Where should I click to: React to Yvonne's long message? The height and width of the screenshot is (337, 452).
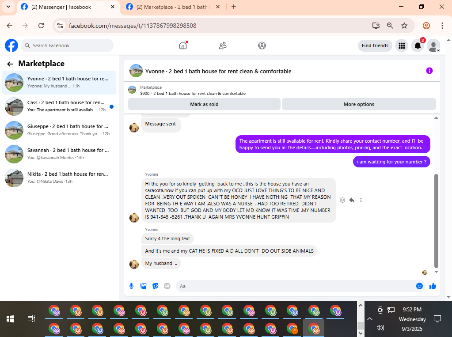[x=342, y=200]
